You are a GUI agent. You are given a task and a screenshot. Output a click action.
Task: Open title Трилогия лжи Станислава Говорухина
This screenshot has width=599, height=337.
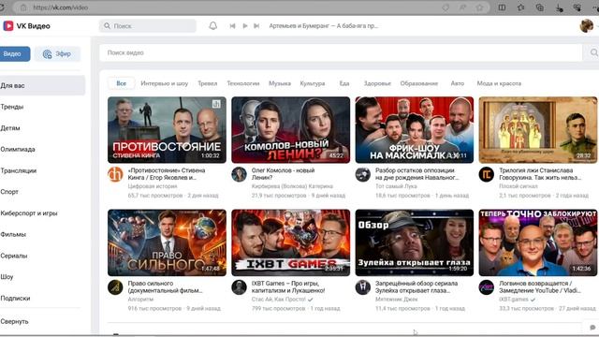[x=540, y=174]
